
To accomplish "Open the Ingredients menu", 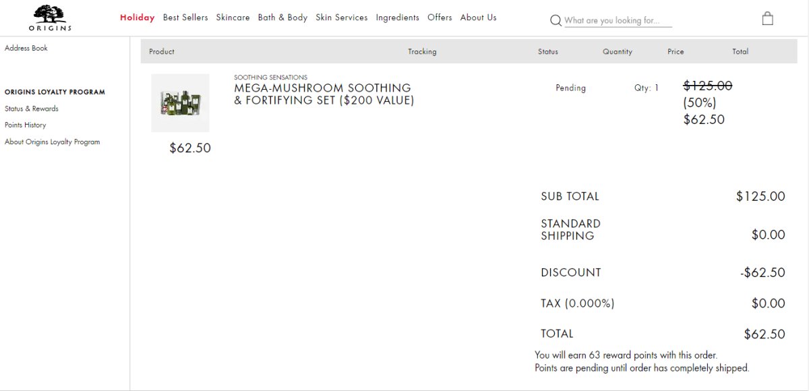I will click(x=397, y=18).
